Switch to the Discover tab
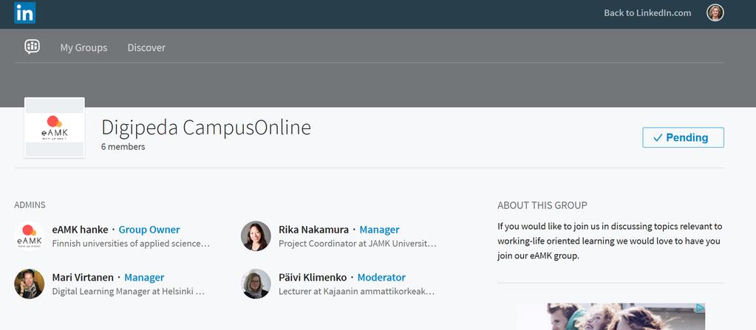The width and height of the screenshot is (756, 330). click(146, 47)
